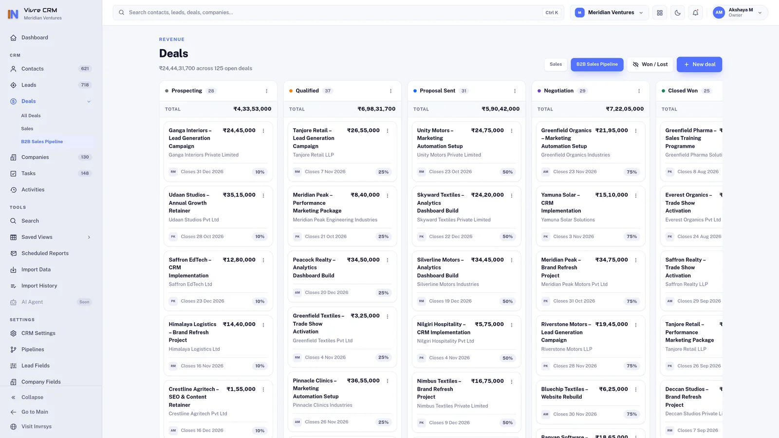Open the apps grid icon
Viewport: 779px width, 438px height.
660,13
